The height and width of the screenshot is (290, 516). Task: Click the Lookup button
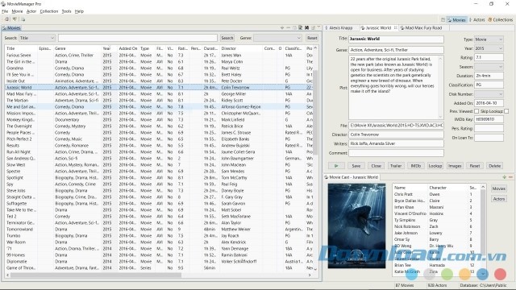435,166
